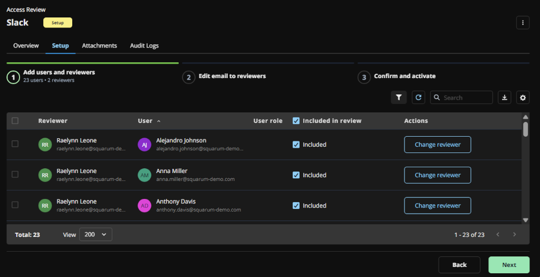
Task: Click the RR avatar in Anna Miller row
Action: click(x=45, y=175)
